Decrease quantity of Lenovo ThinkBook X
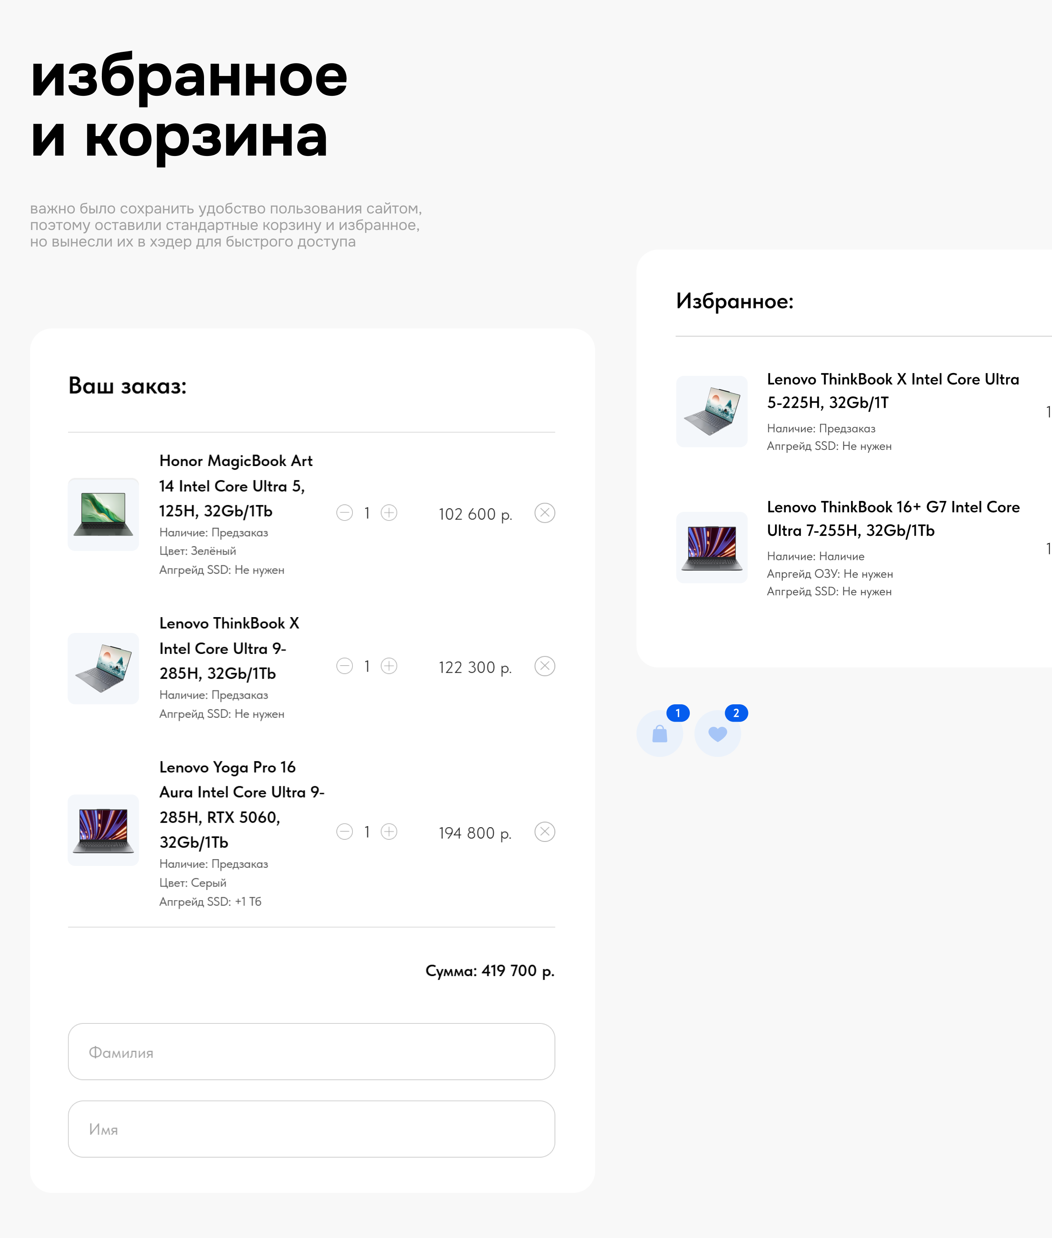This screenshot has width=1052, height=1238. 344,666
